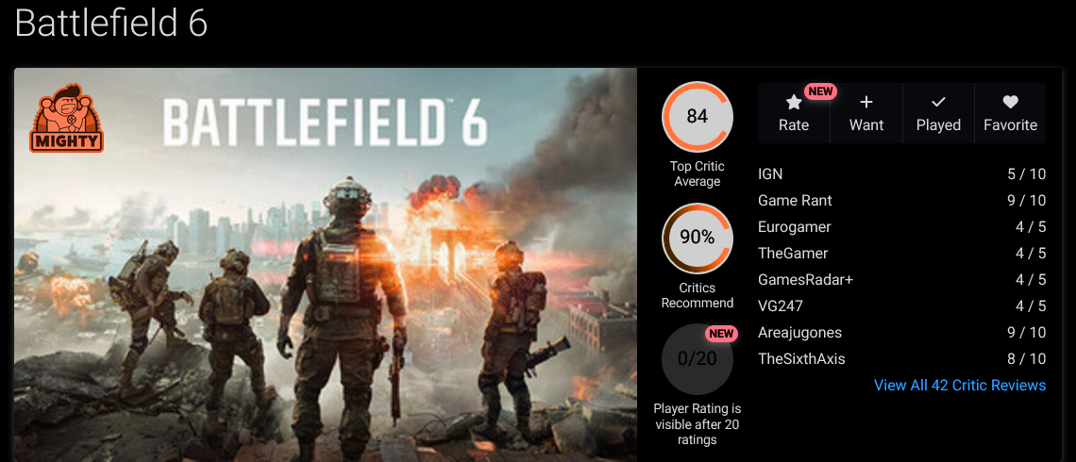Open the 90% Critics Recommend circle
Image resolution: width=1076 pixels, height=462 pixels.
pyautogui.click(x=698, y=238)
